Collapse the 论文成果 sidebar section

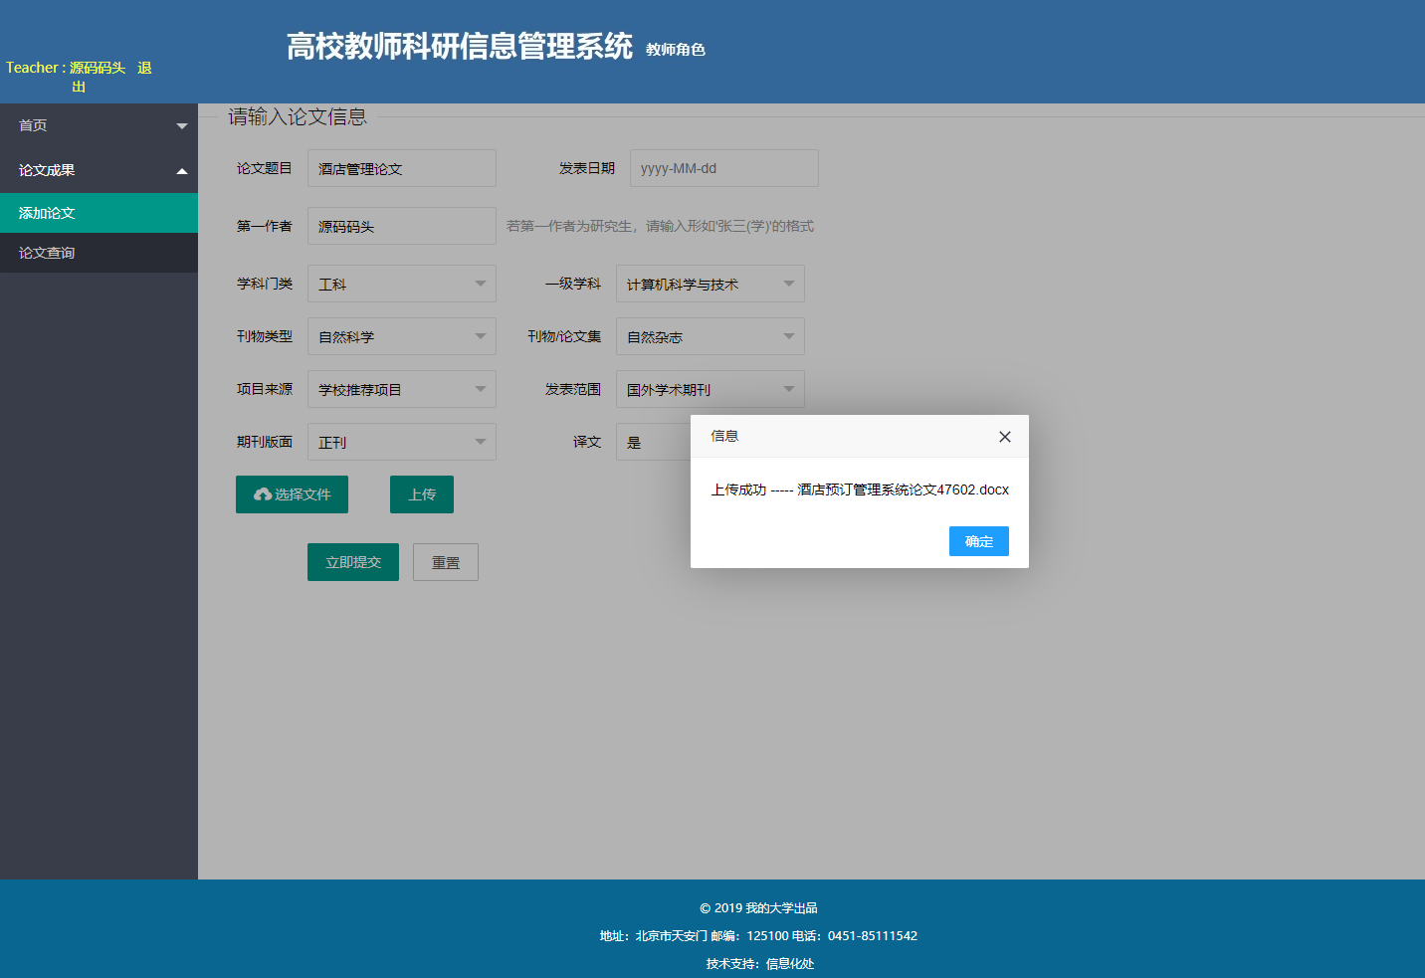tap(100, 169)
